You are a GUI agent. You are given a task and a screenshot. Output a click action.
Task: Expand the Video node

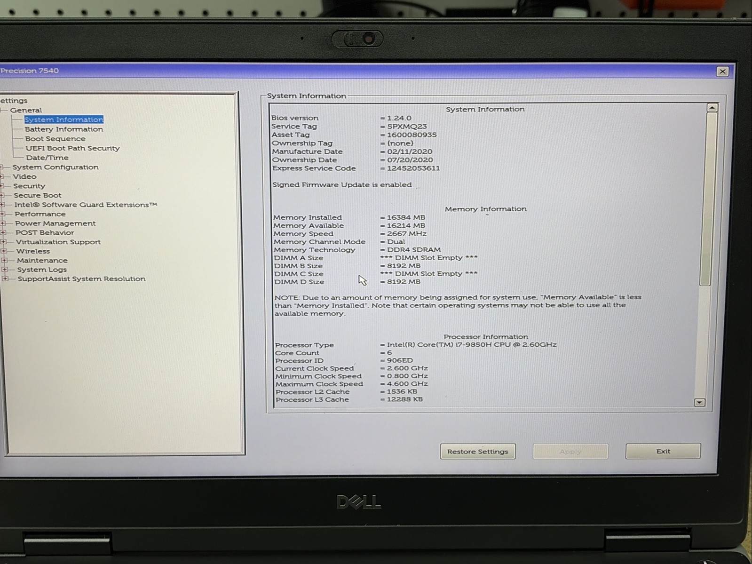[2, 176]
